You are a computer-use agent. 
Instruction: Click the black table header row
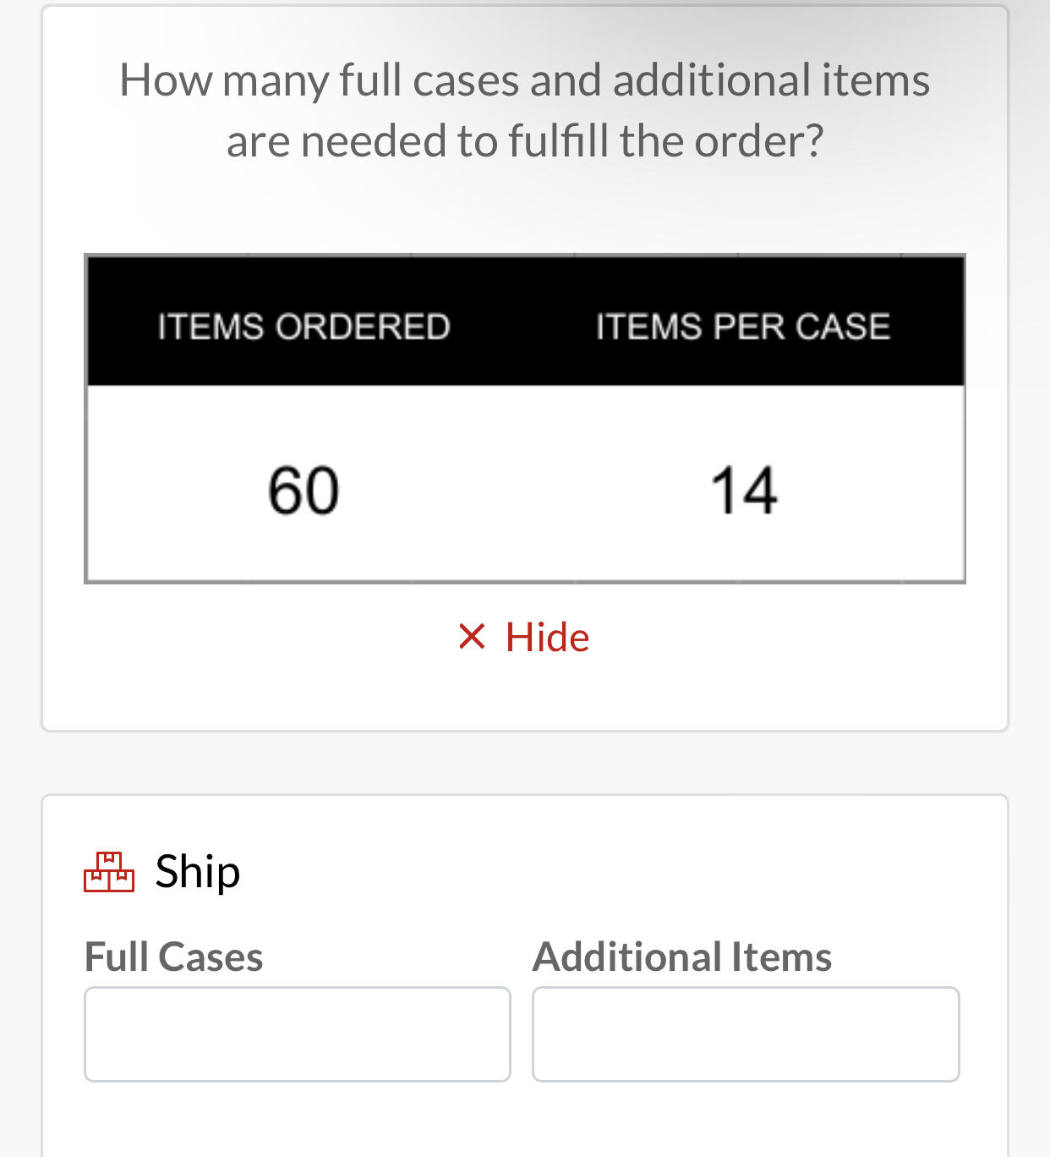(524, 320)
